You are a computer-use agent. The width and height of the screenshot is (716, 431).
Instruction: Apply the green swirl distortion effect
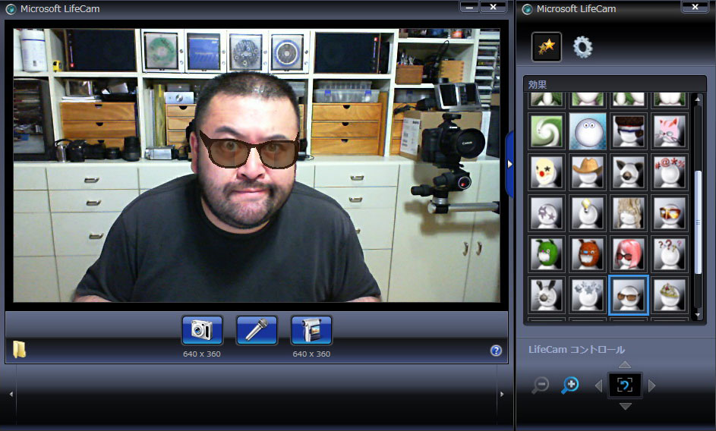coord(547,131)
